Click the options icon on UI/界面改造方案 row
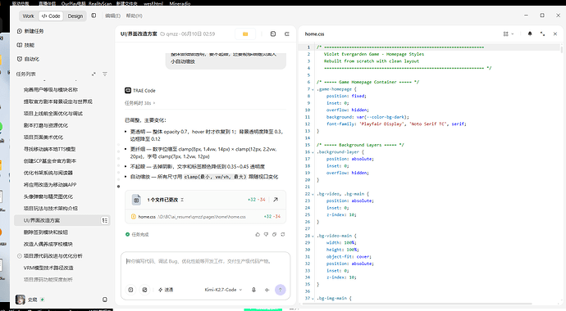 click(105, 220)
